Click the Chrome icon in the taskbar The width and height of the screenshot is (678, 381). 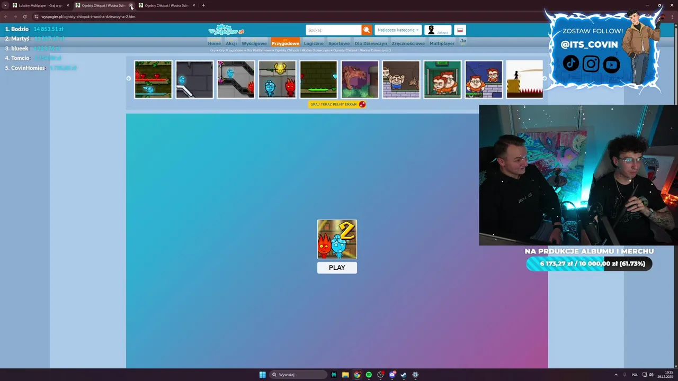[357, 375]
